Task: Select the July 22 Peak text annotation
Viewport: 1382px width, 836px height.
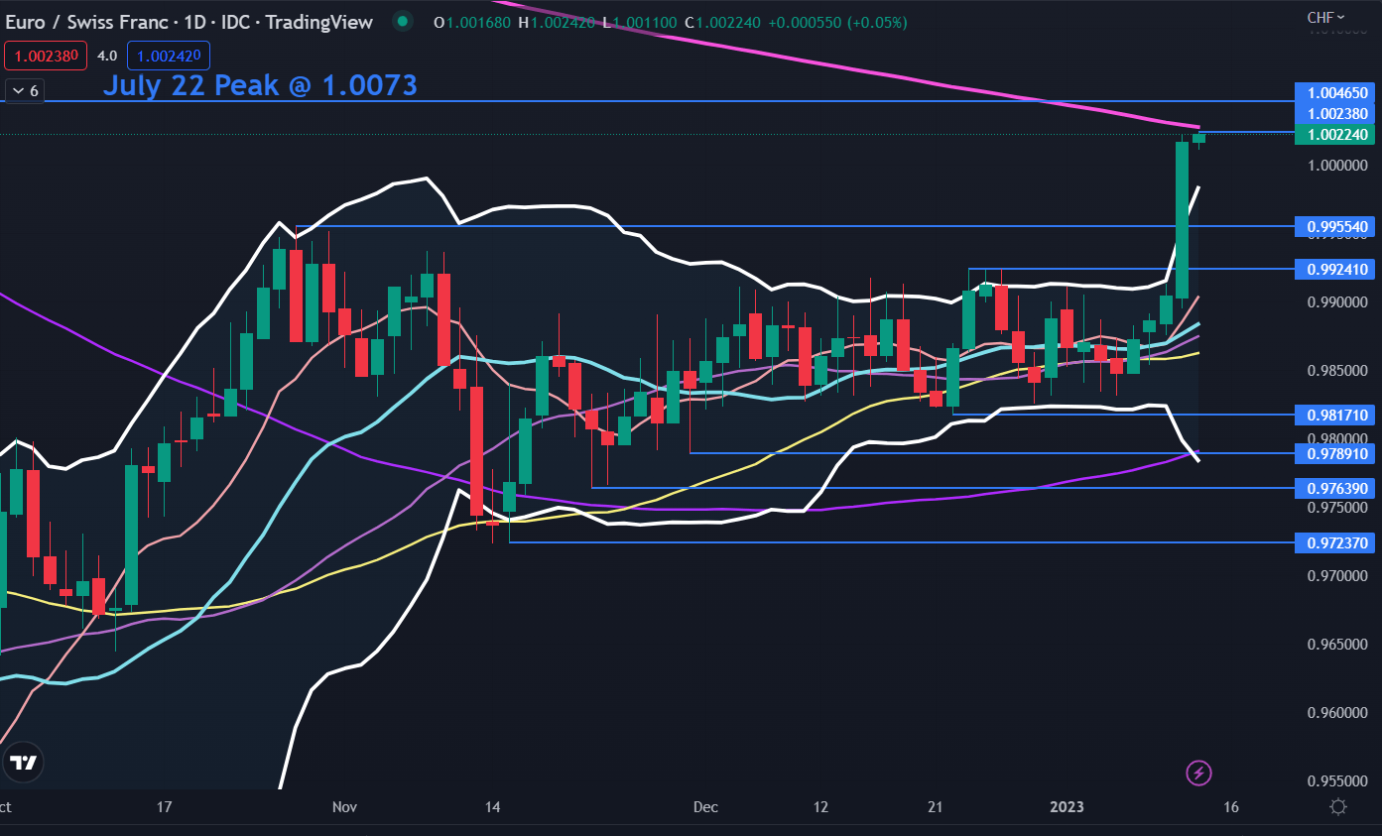Action: (x=260, y=85)
